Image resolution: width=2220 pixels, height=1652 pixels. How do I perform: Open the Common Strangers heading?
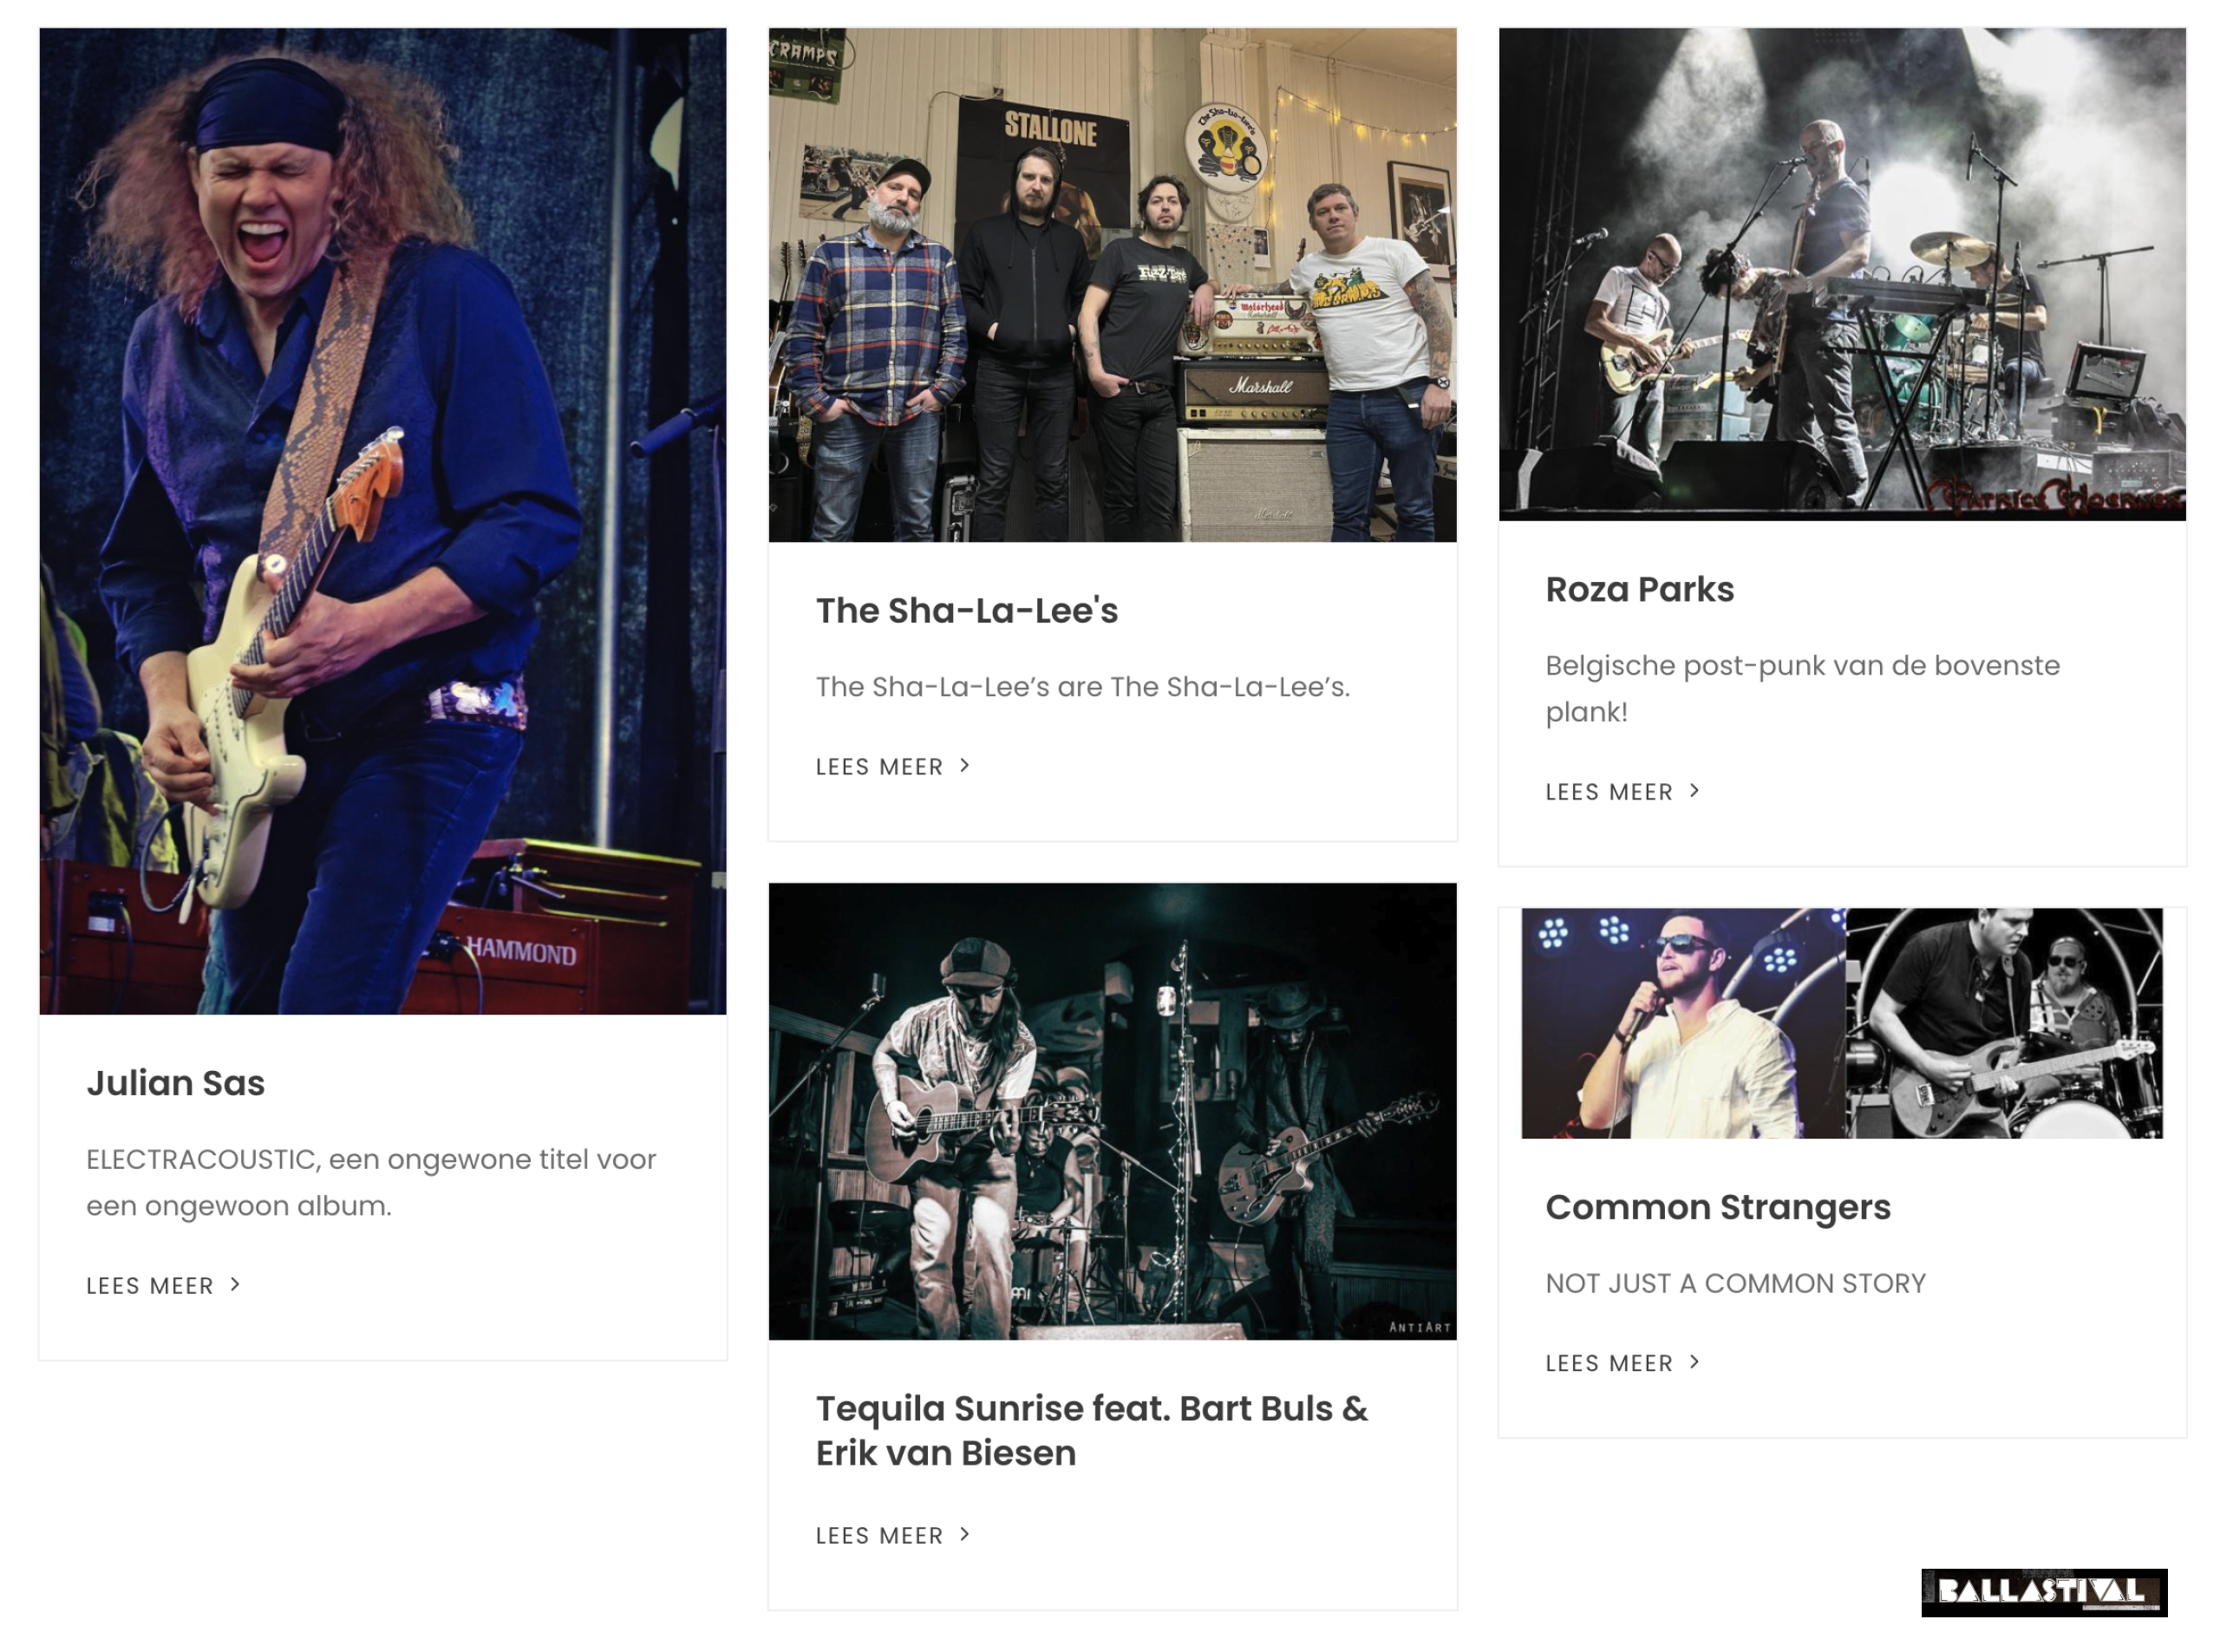(1718, 1207)
